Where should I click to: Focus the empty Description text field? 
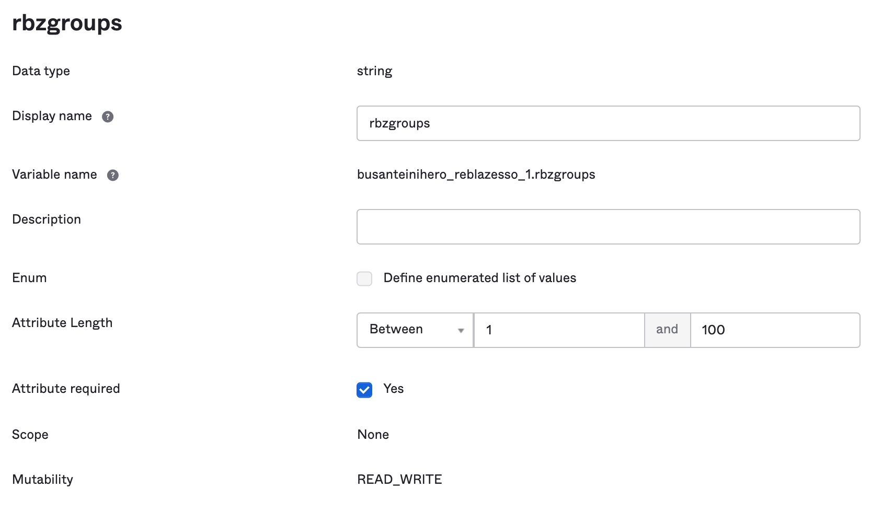coord(608,227)
